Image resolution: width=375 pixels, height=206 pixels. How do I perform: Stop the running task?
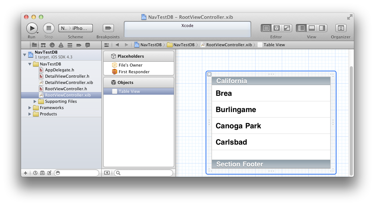click(48, 28)
